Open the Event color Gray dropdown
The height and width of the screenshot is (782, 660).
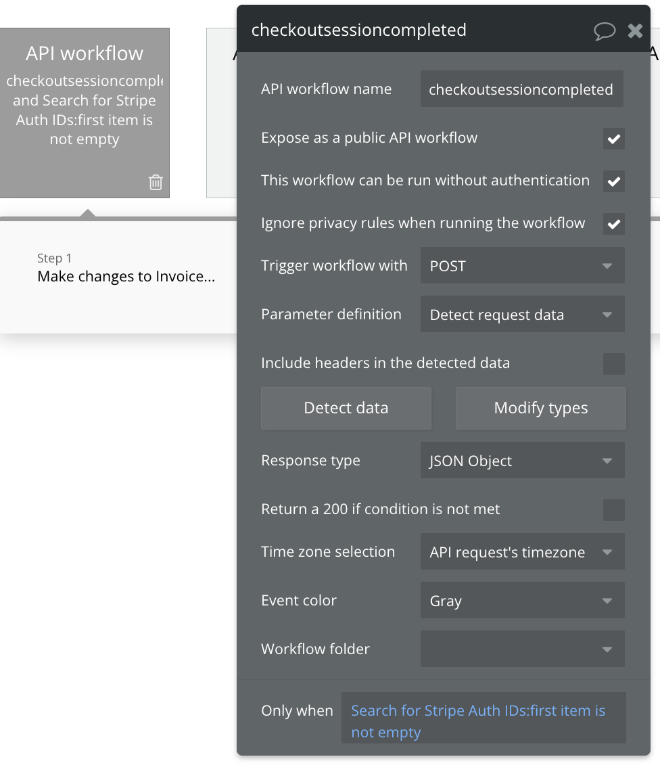pyautogui.click(x=522, y=601)
